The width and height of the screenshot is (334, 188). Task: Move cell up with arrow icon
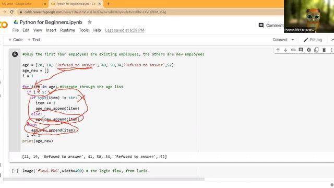pyautogui.click(x=278, y=50)
